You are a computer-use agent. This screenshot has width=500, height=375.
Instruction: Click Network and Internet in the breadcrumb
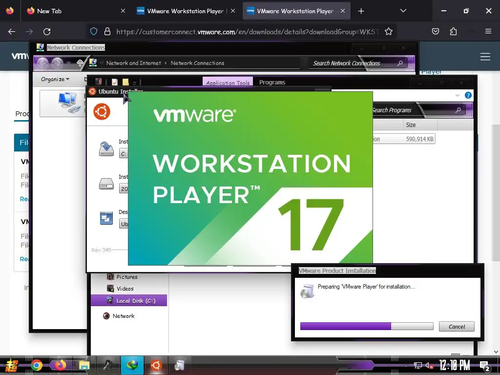click(x=133, y=63)
